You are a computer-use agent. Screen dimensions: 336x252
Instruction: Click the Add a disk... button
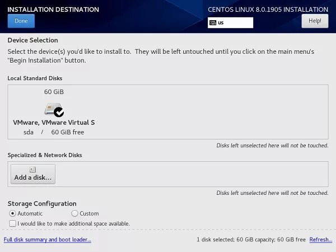click(33, 174)
